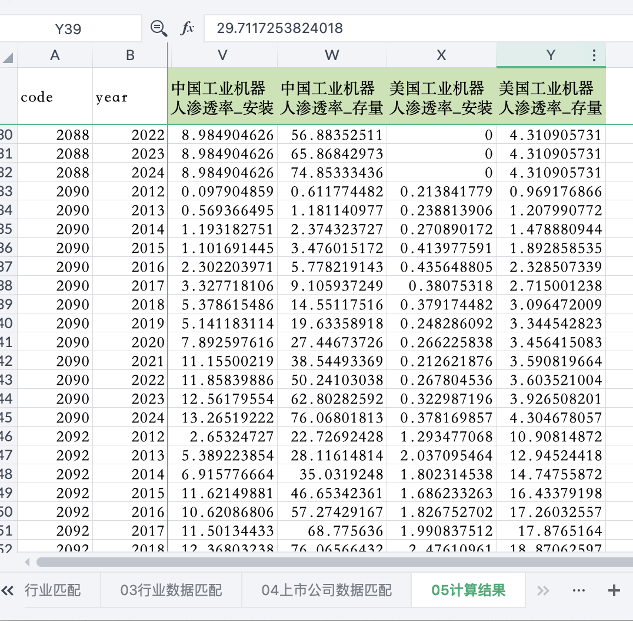Select cell with value 14.55117516

coord(332,305)
